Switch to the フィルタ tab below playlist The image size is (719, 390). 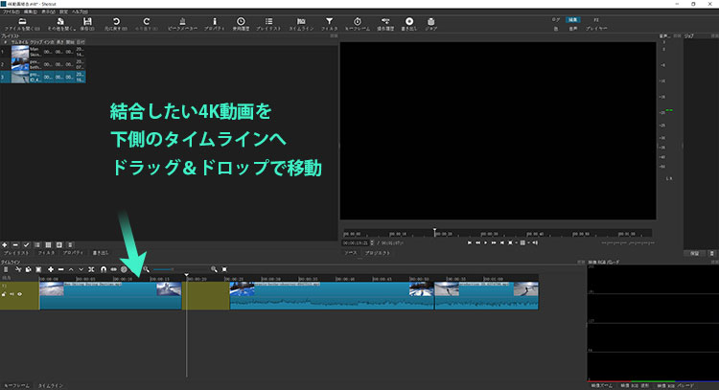click(46, 253)
